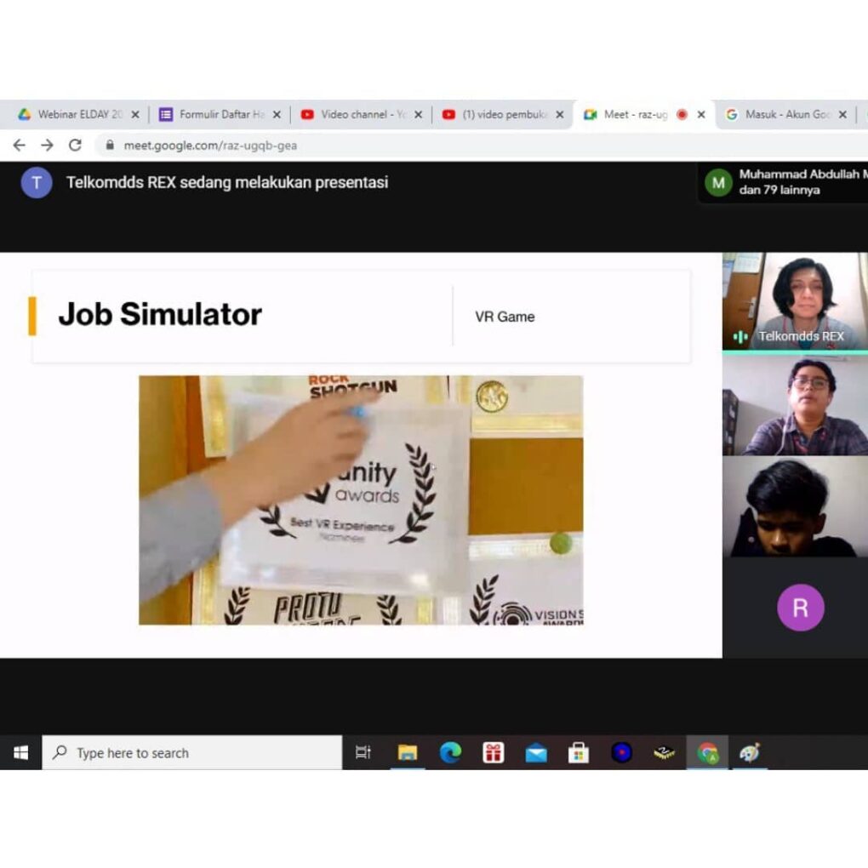Open Microsoft Edge from the taskbar
868x868 pixels.
450,753
